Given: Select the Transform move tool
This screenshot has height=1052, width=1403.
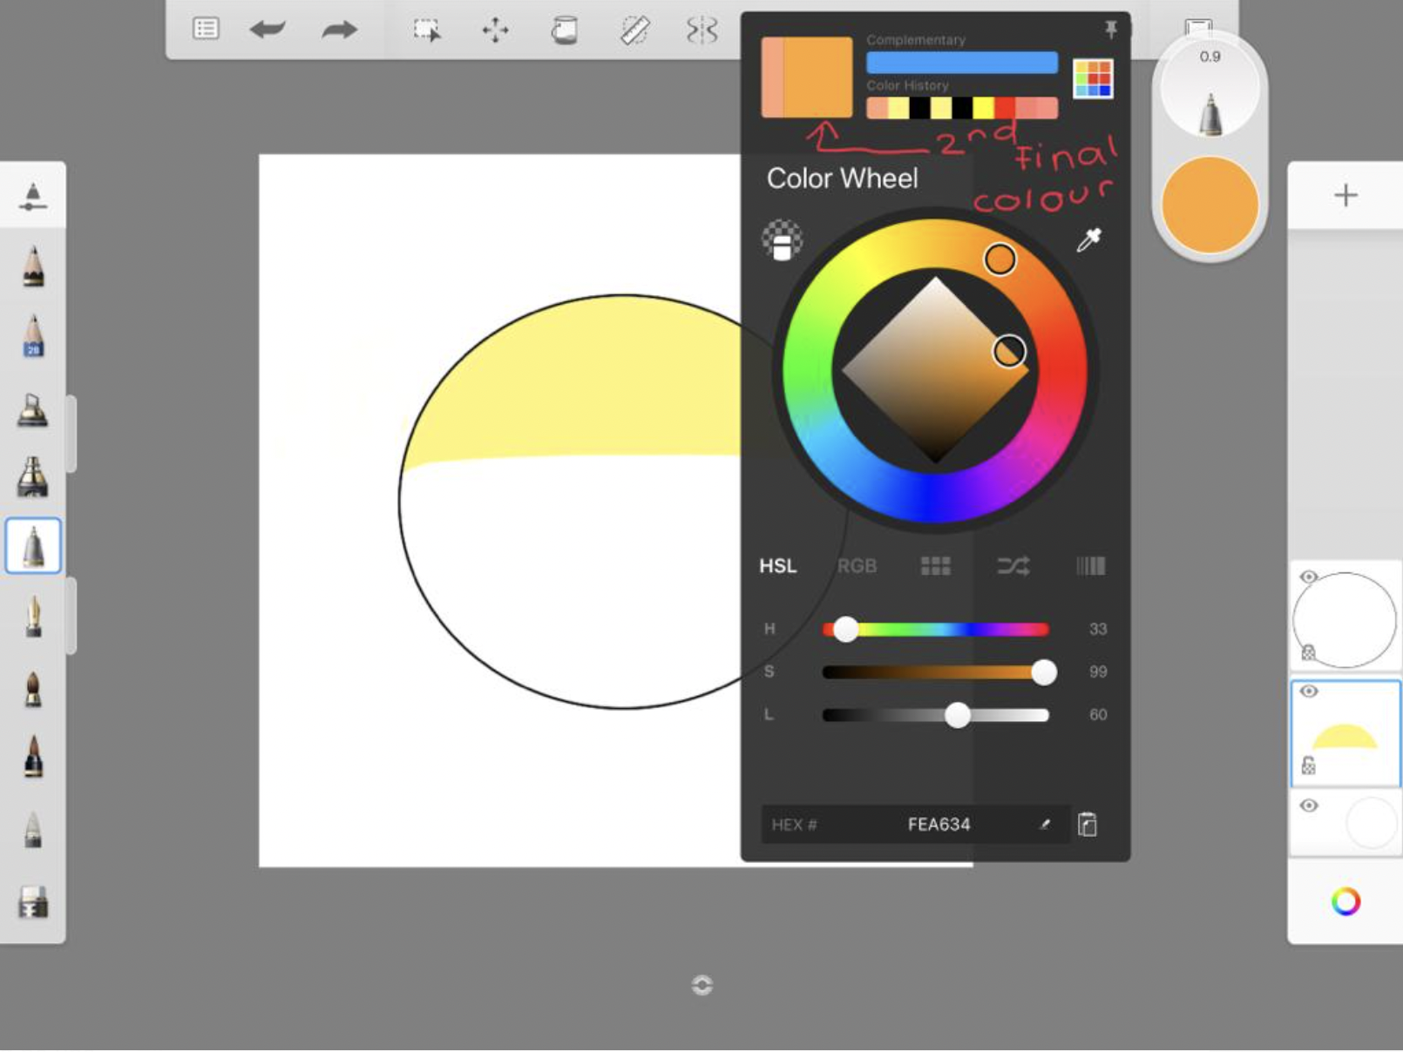Looking at the screenshot, I should [495, 30].
